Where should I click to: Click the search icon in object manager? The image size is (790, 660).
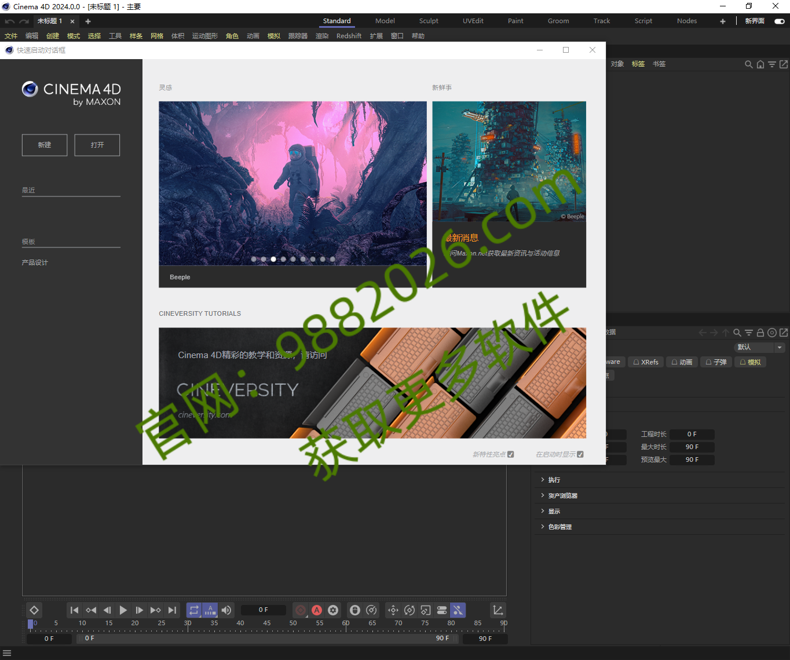coord(748,64)
